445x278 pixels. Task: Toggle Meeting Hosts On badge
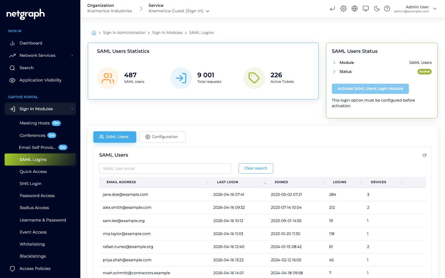tap(56, 123)
